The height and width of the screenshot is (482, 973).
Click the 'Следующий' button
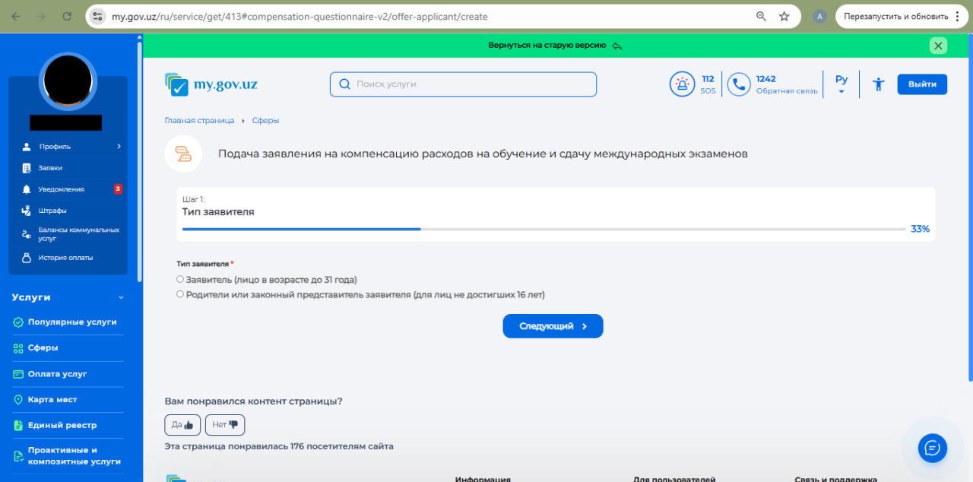click(553, 326)
